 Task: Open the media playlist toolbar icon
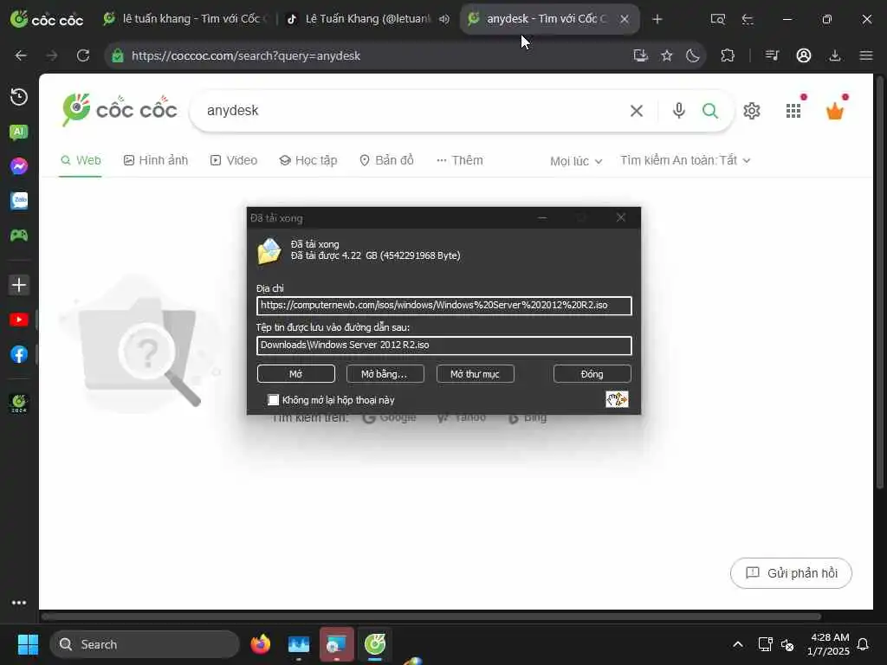click(772, 55)
